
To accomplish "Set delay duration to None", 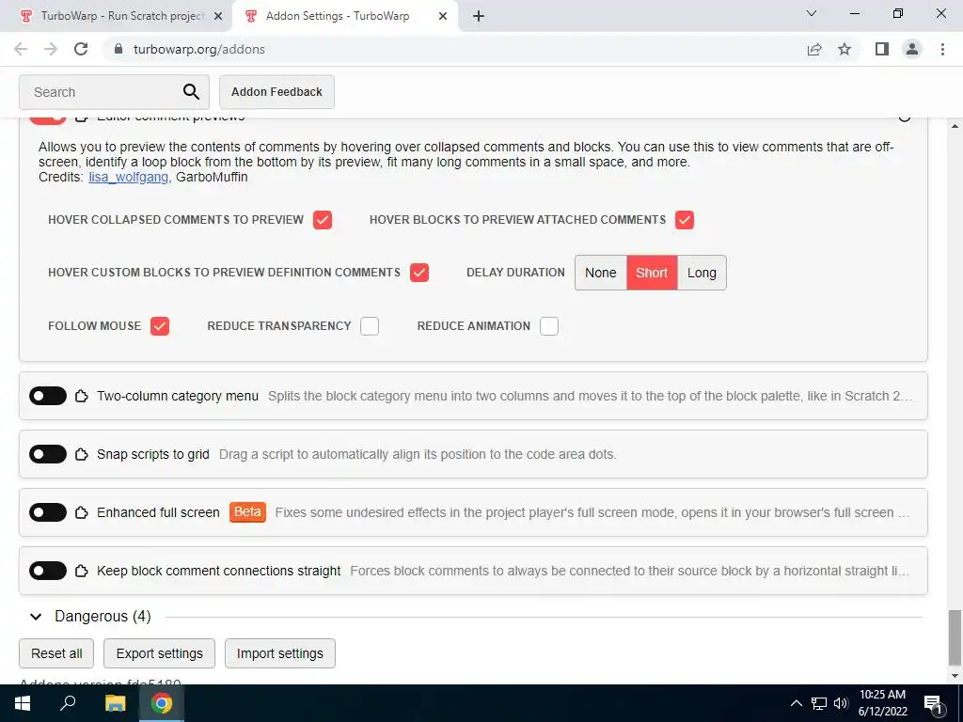I will pyautogui.click(x=601, y=273).
